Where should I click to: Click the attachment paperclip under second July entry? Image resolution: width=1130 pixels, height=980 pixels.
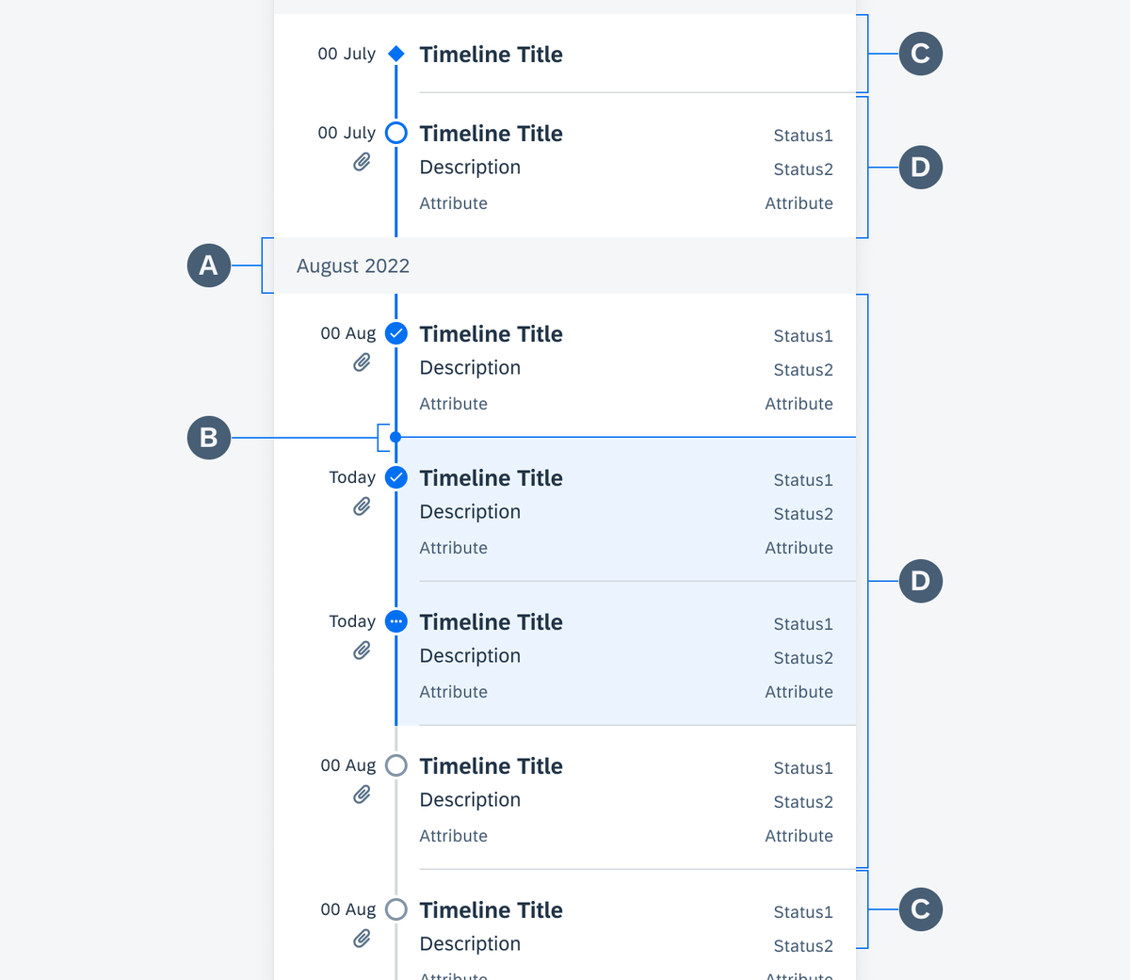click(x=362, y=162)
